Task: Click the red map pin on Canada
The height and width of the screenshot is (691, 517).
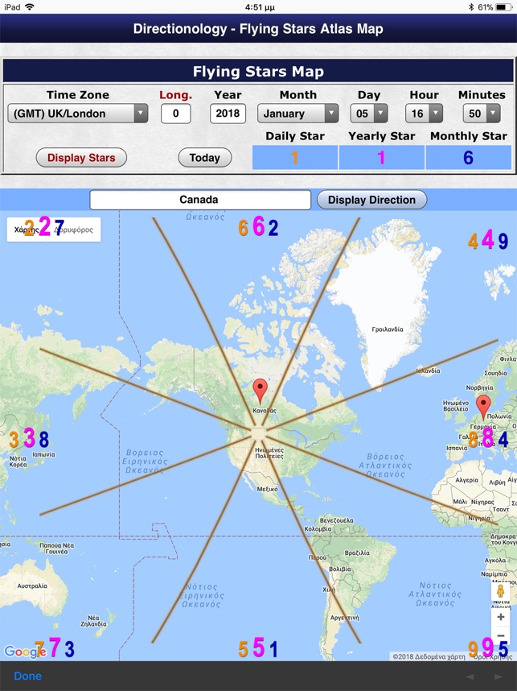Action: pyautogui.click(x=260, y=390)
